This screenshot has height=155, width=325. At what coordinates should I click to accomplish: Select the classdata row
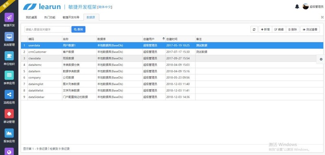tap(172, 58)
